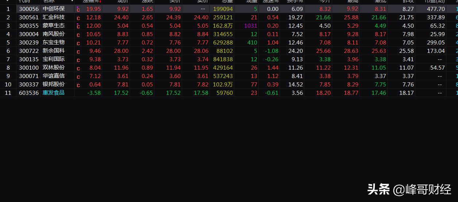This screenshot has width=458, height=202.
Task: Click the high price 18.77
Action: click(351, 93)
